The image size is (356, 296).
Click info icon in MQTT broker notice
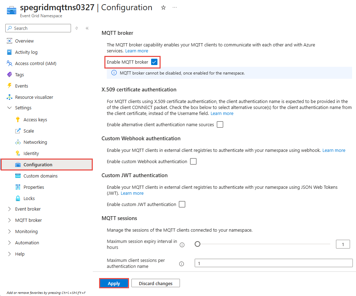[x=114, y=73]
